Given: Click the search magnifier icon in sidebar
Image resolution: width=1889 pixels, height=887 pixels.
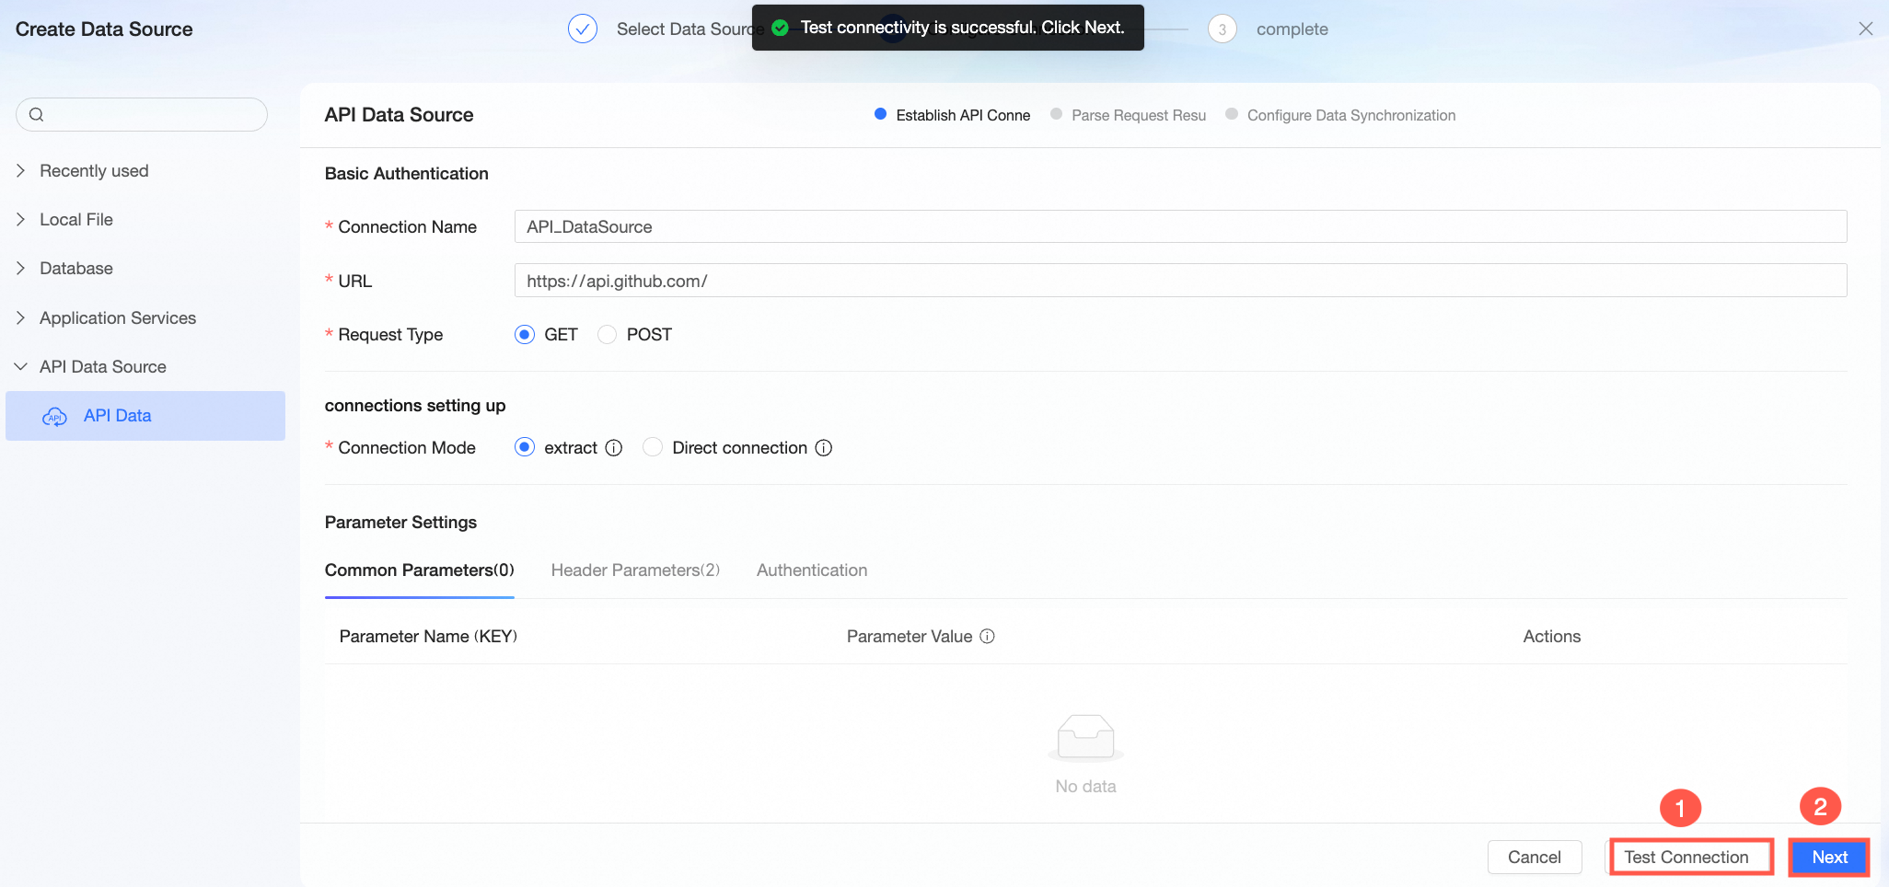Looking at the screenshot, I should (37, 115).
